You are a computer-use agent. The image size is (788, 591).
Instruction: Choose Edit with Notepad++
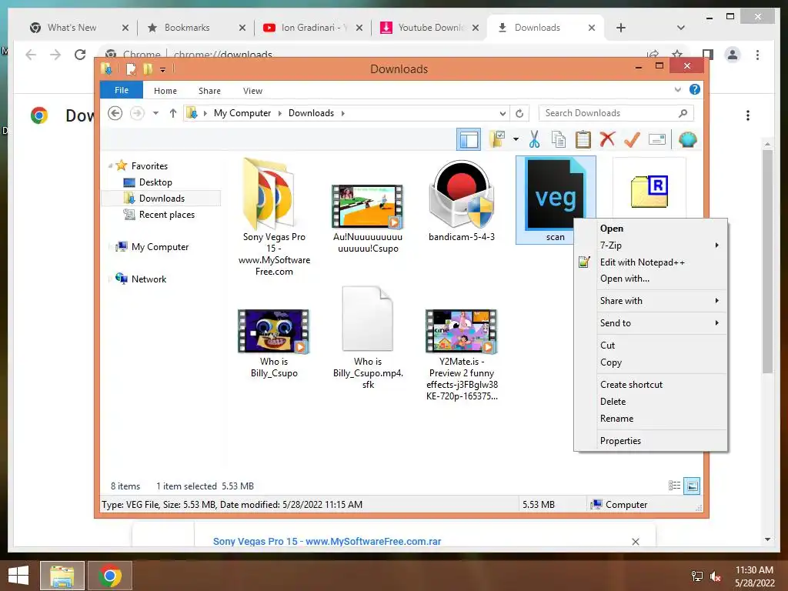point(650,262)
